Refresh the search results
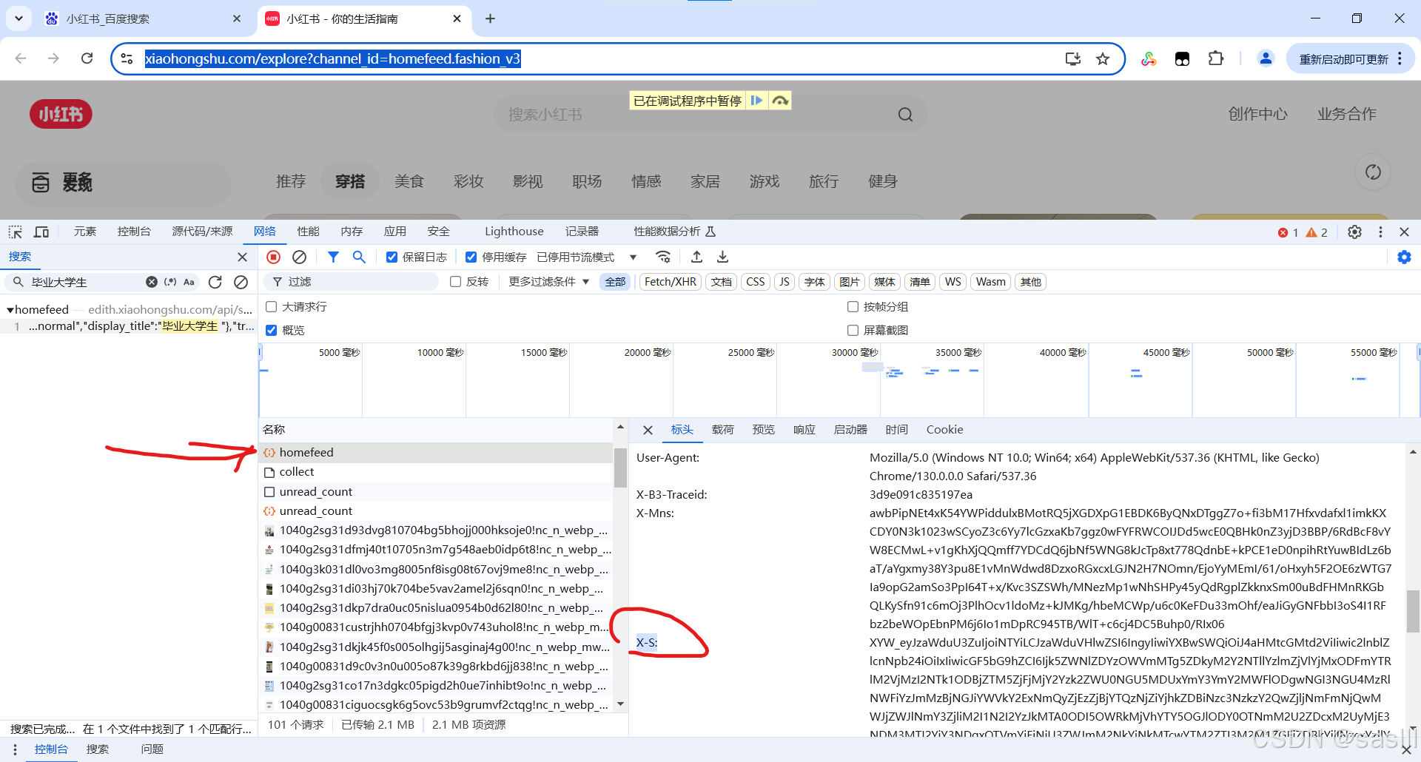 pos(215,282)
